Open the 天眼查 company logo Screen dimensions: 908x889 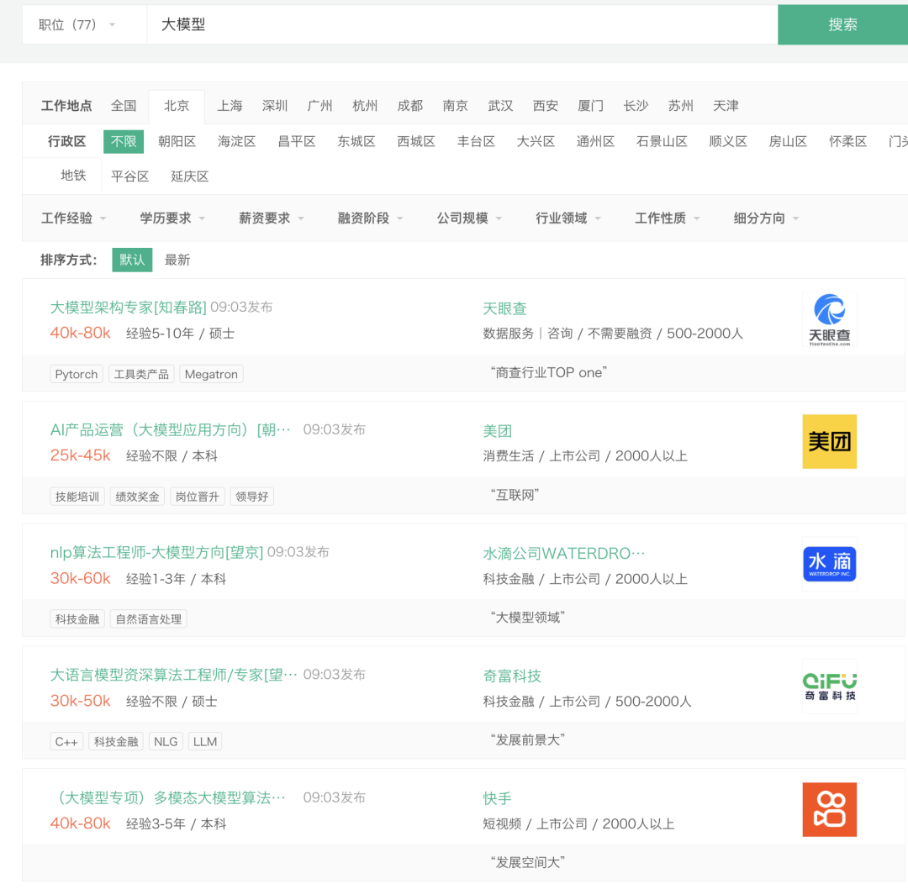(829, 319)
